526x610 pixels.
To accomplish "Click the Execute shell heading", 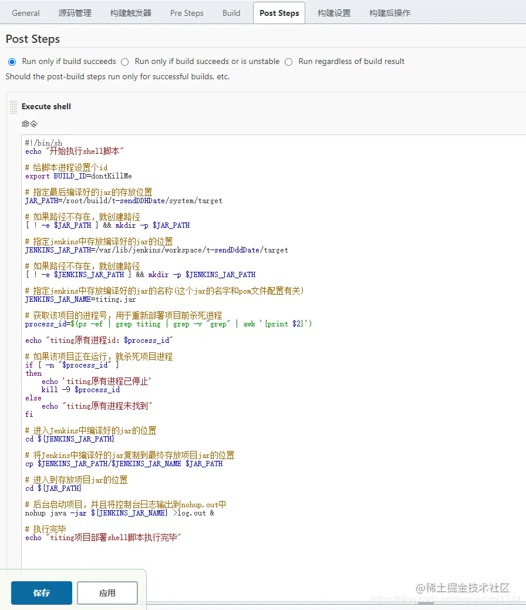I will (x=46, y=106).
